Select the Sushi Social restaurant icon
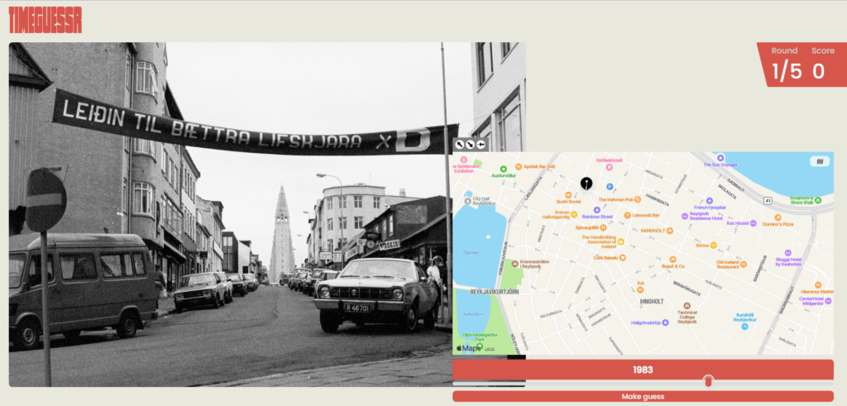 coord(568,195)
